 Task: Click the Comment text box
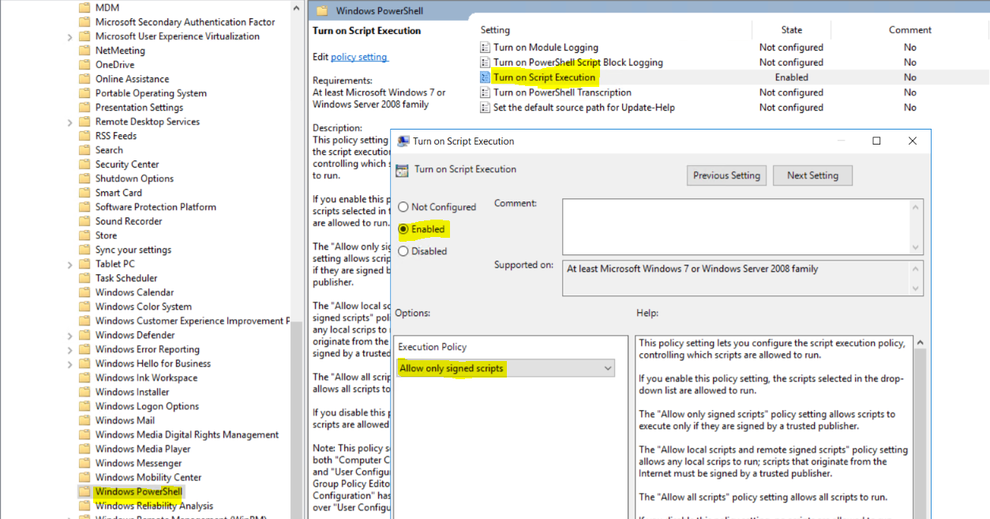pyautogui.click(x=742, y=227)
